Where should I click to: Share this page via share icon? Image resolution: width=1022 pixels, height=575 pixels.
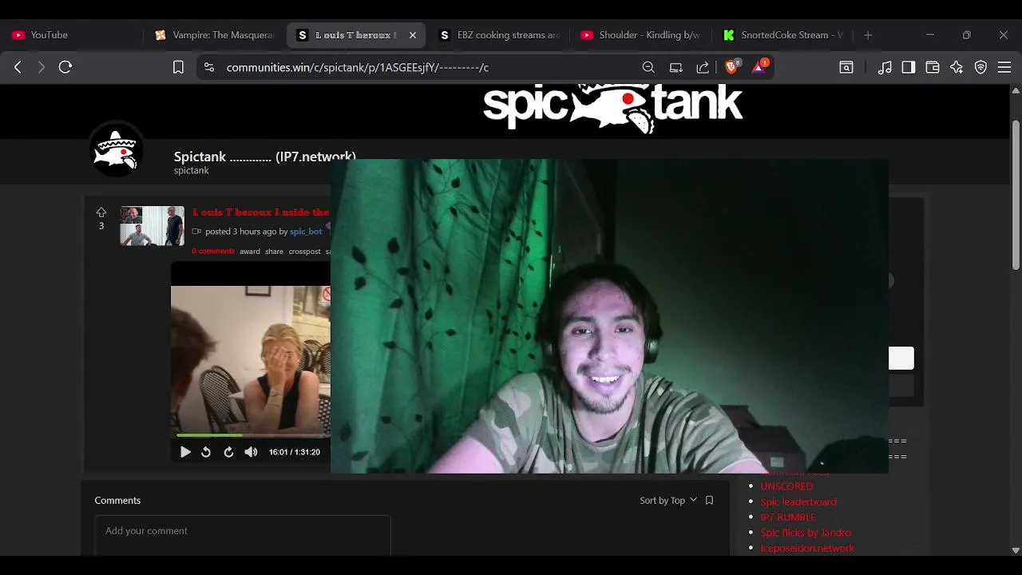pyautogui.click(x=703, y=67)
